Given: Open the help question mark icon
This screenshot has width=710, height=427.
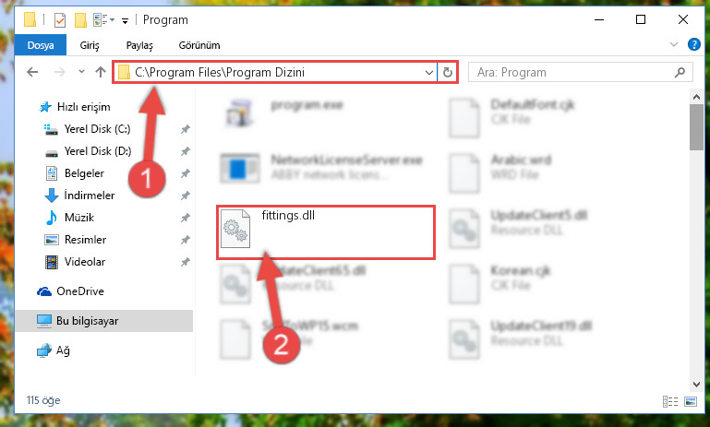Looking at the screenshot, I should pos(693,44).
